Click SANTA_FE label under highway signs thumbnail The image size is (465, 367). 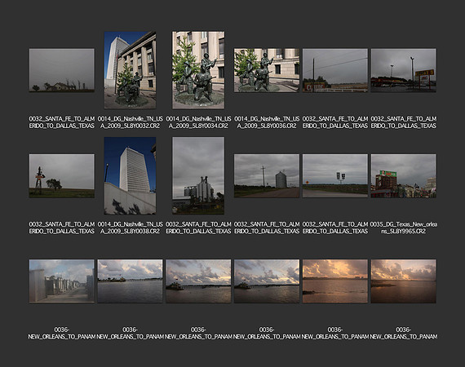pyautogui.click(x=335, y=228)
